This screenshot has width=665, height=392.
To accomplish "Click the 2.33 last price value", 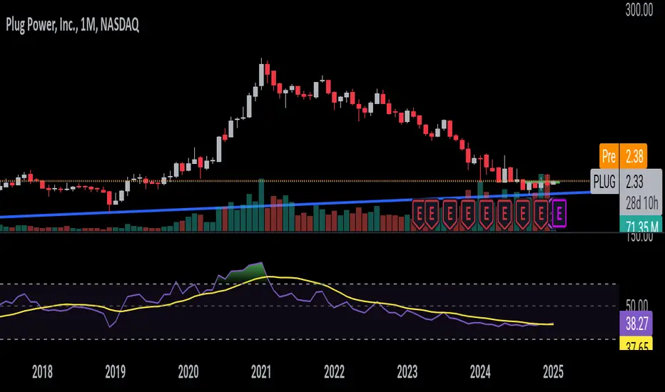I will pos(634,182).
